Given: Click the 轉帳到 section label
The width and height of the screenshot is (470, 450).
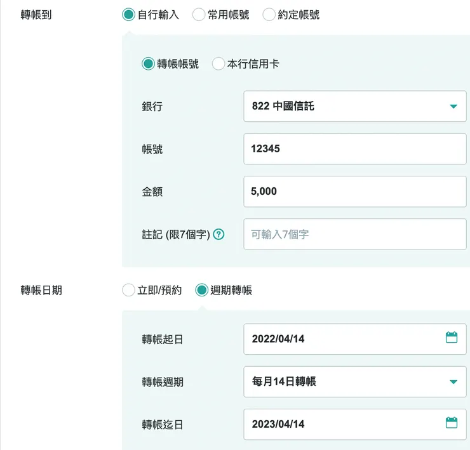Looking at the screenshot, I should (x=36, y=15).
